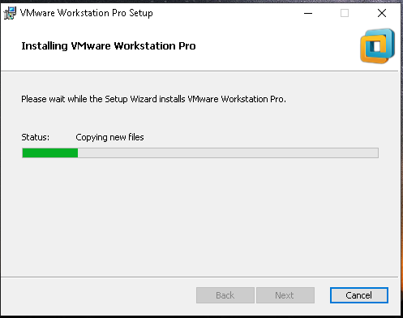This screenshot has width=403, height=318.
Task: Click the "Copying new files" status text
Action: point(109,137)
